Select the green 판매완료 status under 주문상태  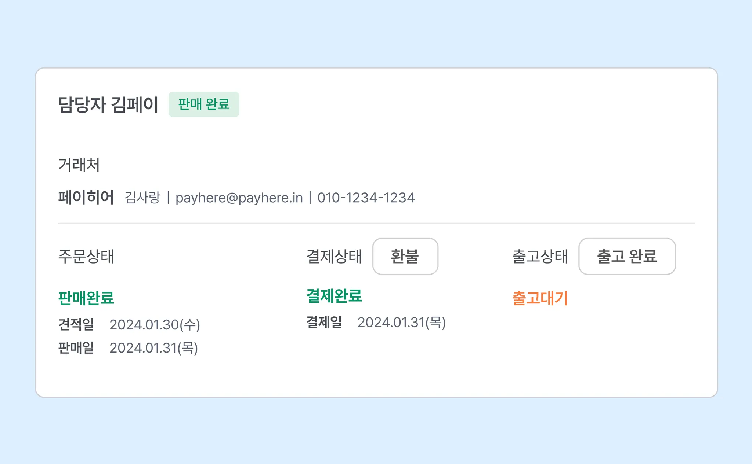coord(86,298)
